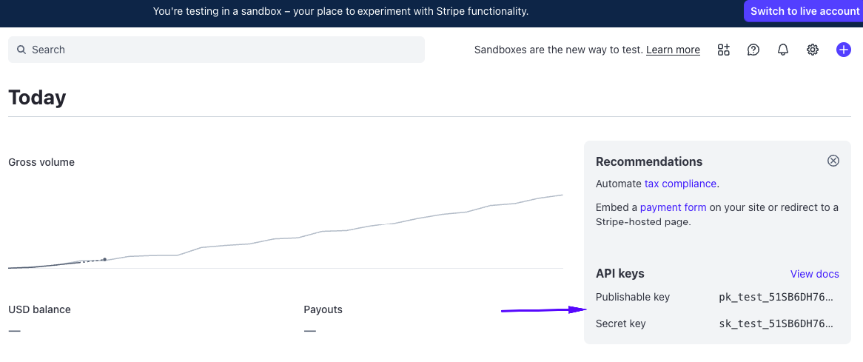863x362 pixels.
Task: Open the apps grid icon
Action: pyautogui.click(x=723, y=50)
